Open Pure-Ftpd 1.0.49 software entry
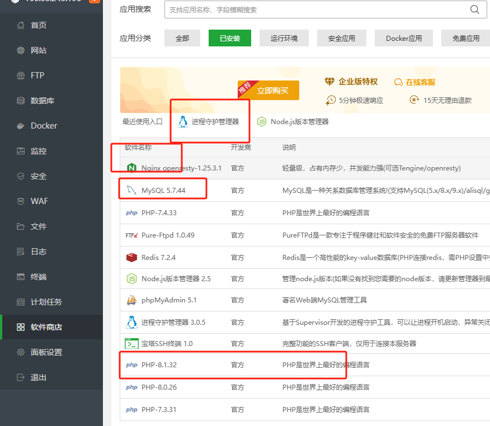 pos(168,235)
